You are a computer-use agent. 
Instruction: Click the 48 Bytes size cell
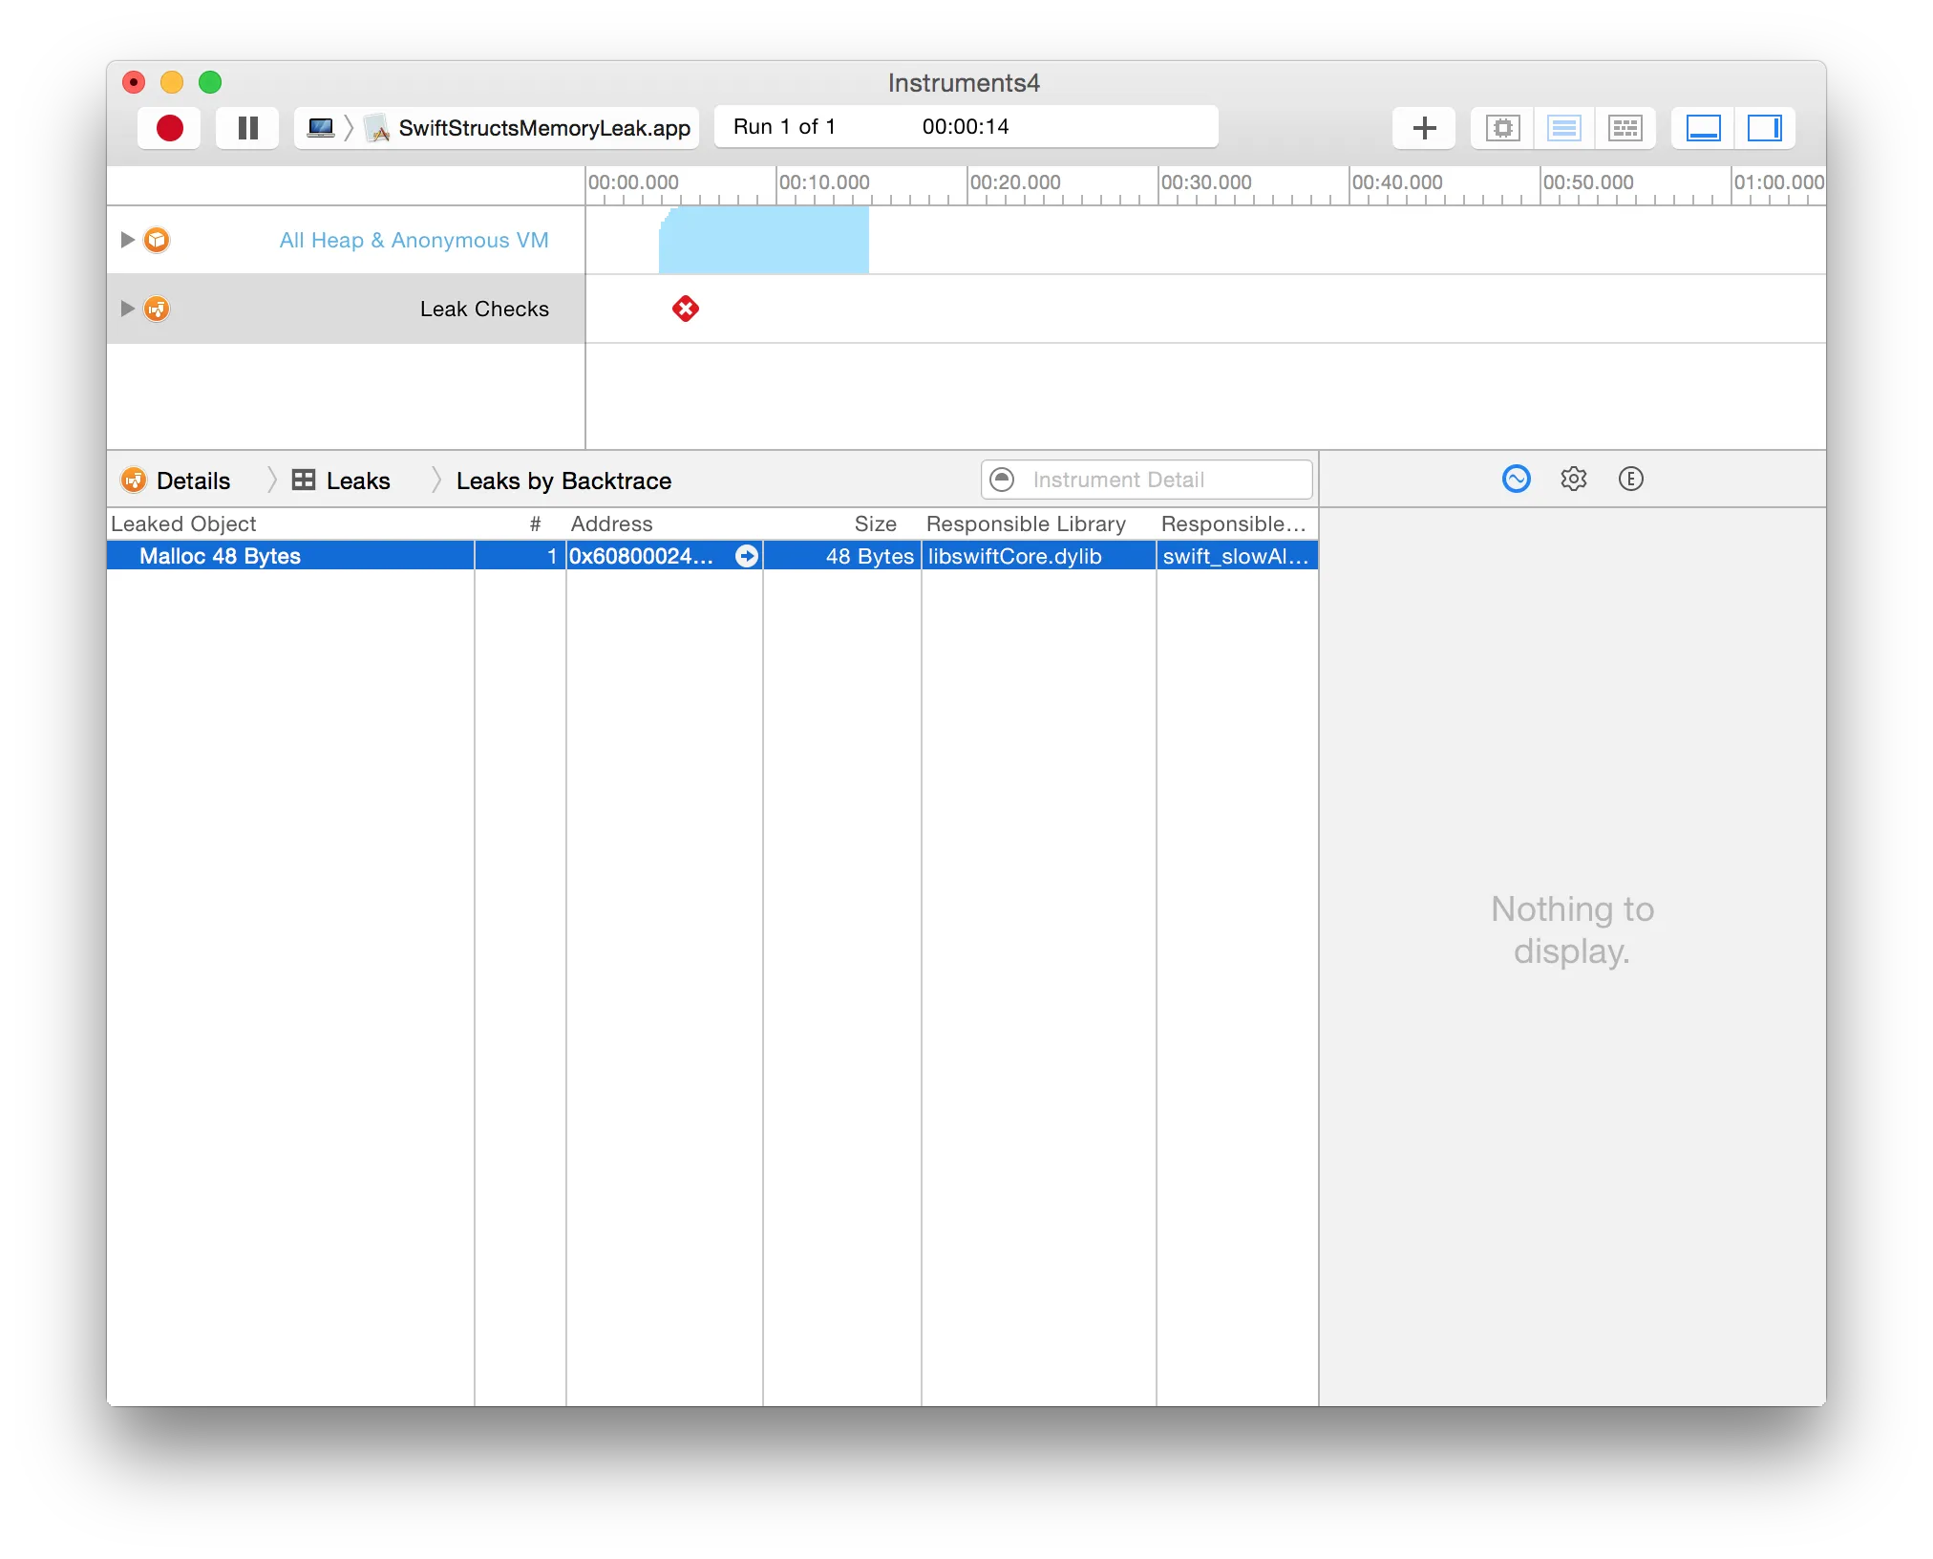click(842, 556)
